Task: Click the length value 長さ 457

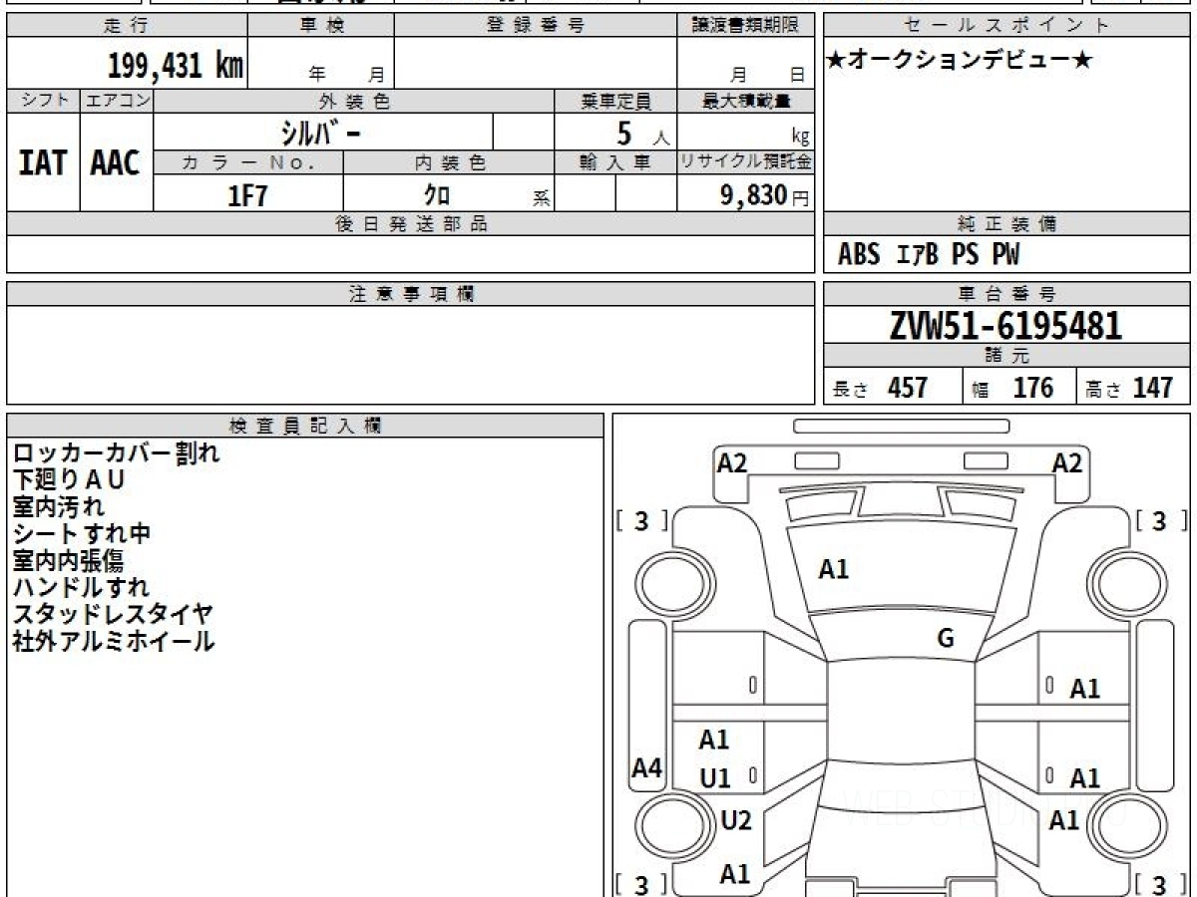Action: point(880,387)
